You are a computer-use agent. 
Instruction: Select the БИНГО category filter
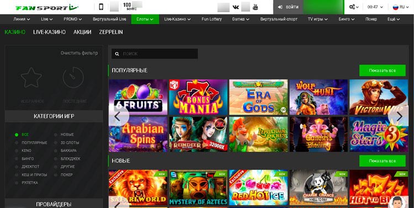[x=24, y=159]
